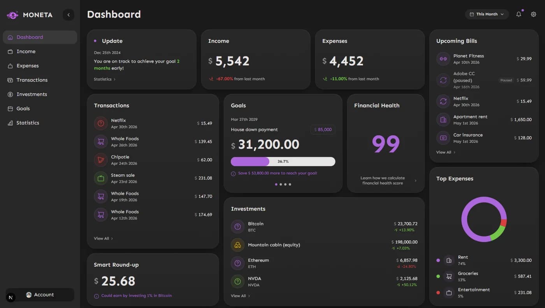Click the Groceries cart icon in Top Expenses
The image size is (545, 308).
(449, 276)
